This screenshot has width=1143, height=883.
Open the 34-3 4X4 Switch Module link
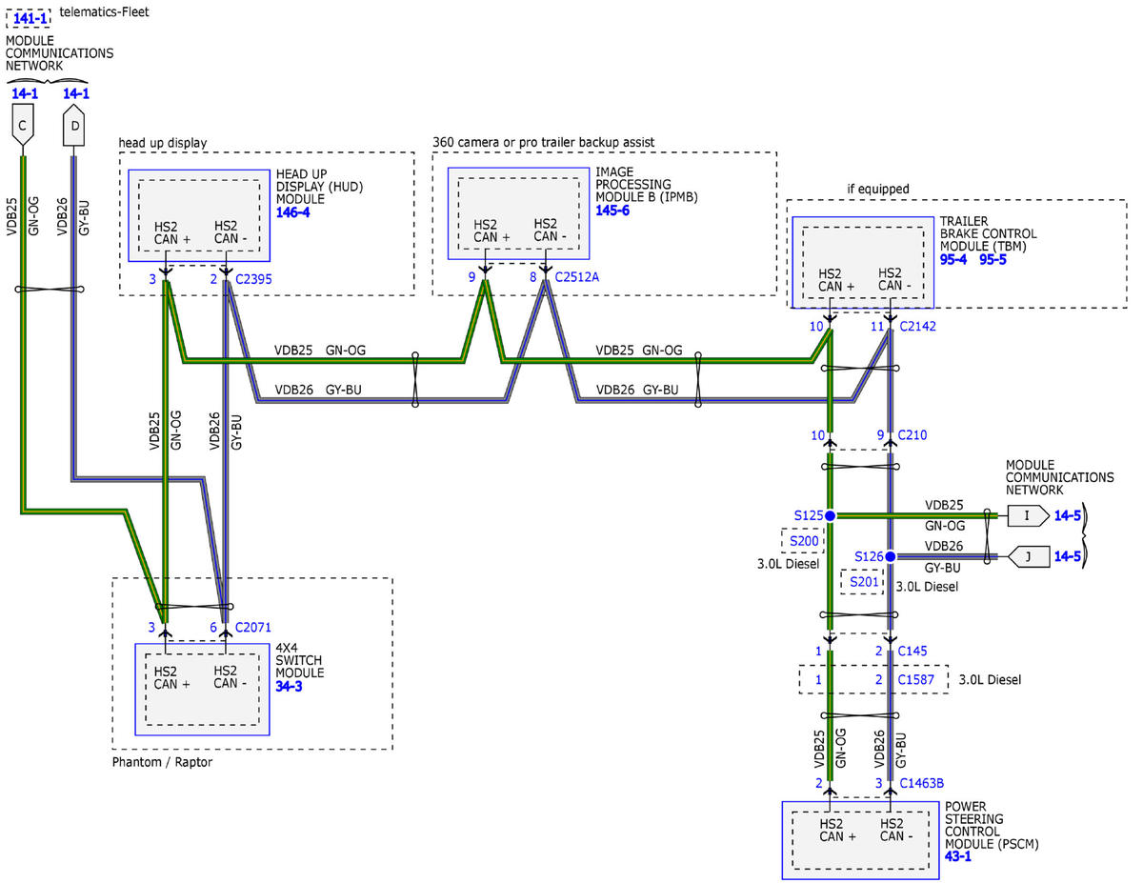coord(290,686)
